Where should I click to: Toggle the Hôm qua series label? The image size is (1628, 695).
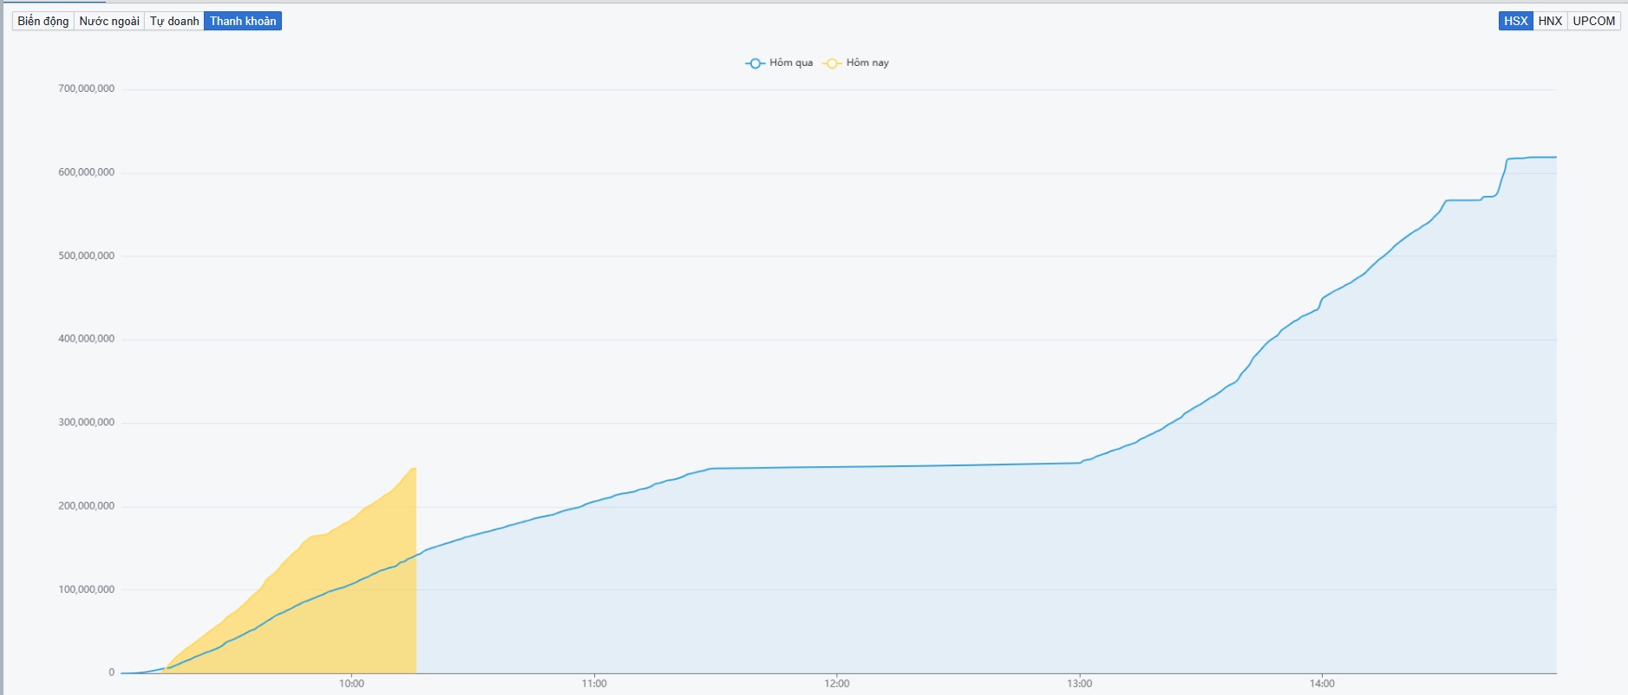pyautogui.click(x=791, y=62)
